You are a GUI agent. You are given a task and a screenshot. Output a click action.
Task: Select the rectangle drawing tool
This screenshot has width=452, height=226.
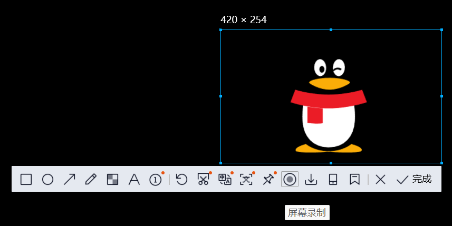tap(26, 179)
